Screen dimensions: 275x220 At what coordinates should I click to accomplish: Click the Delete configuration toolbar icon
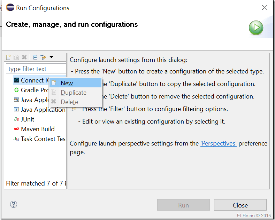24,57
